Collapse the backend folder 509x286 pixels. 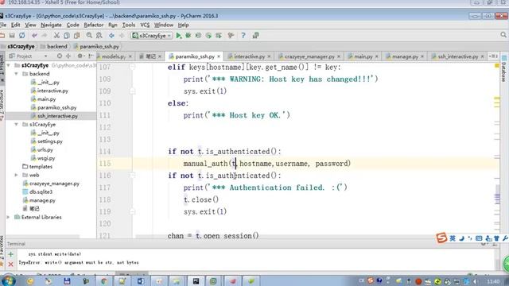16,74
